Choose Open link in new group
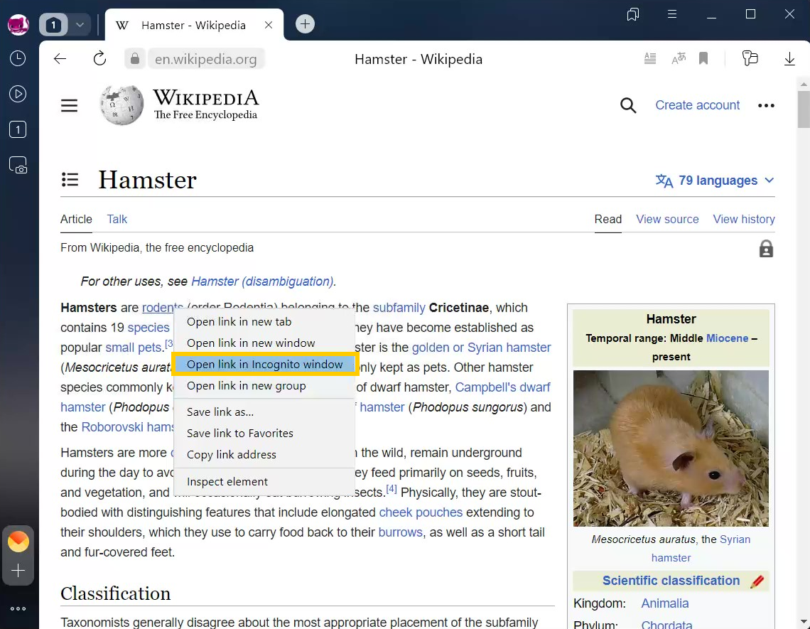 tap(264, 385)
